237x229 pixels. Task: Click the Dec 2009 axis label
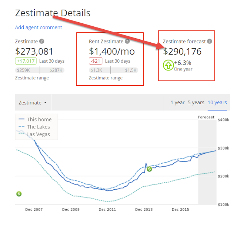point(71,209)
